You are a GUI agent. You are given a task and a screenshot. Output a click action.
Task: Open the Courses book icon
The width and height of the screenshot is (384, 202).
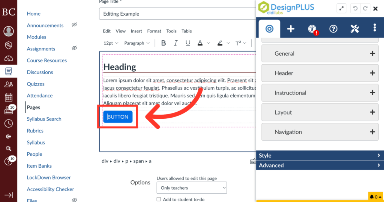point(9,71)
